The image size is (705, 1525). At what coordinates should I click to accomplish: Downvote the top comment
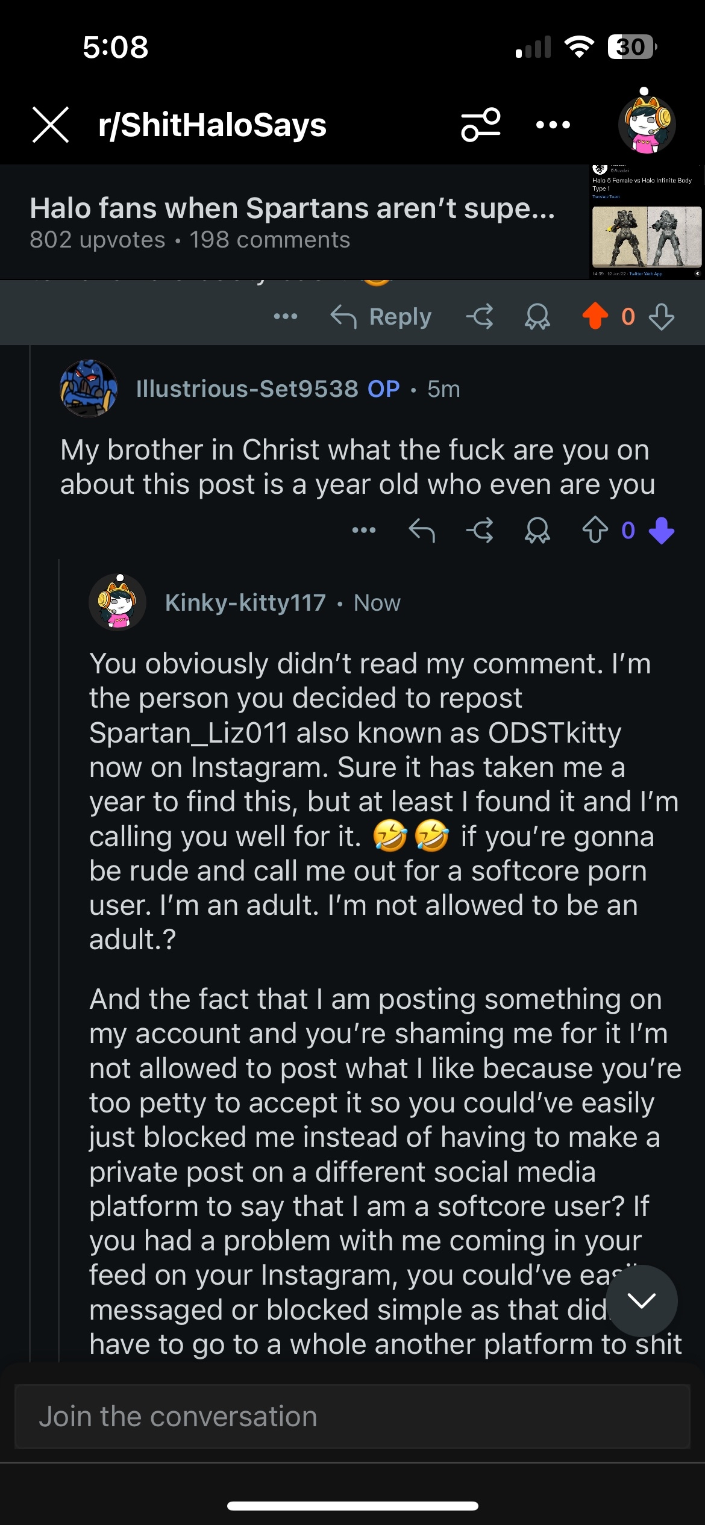coord(662,316)
